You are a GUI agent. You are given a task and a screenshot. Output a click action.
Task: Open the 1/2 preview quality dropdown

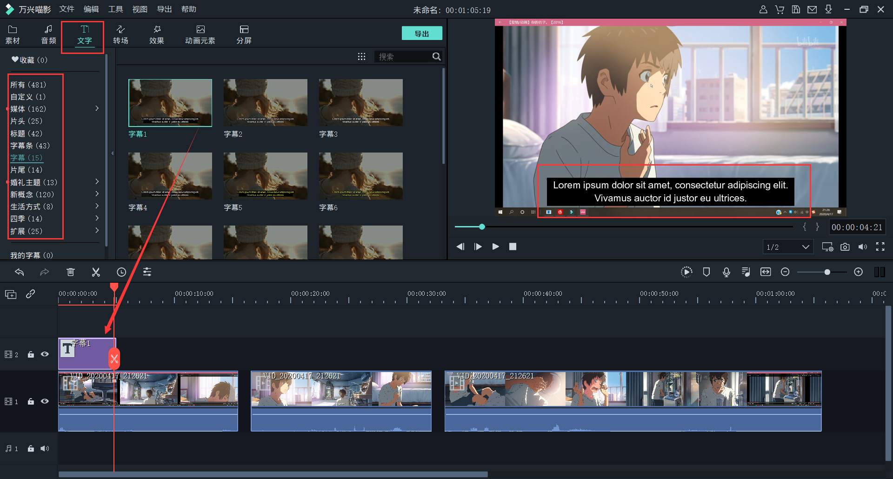[788, 247]
